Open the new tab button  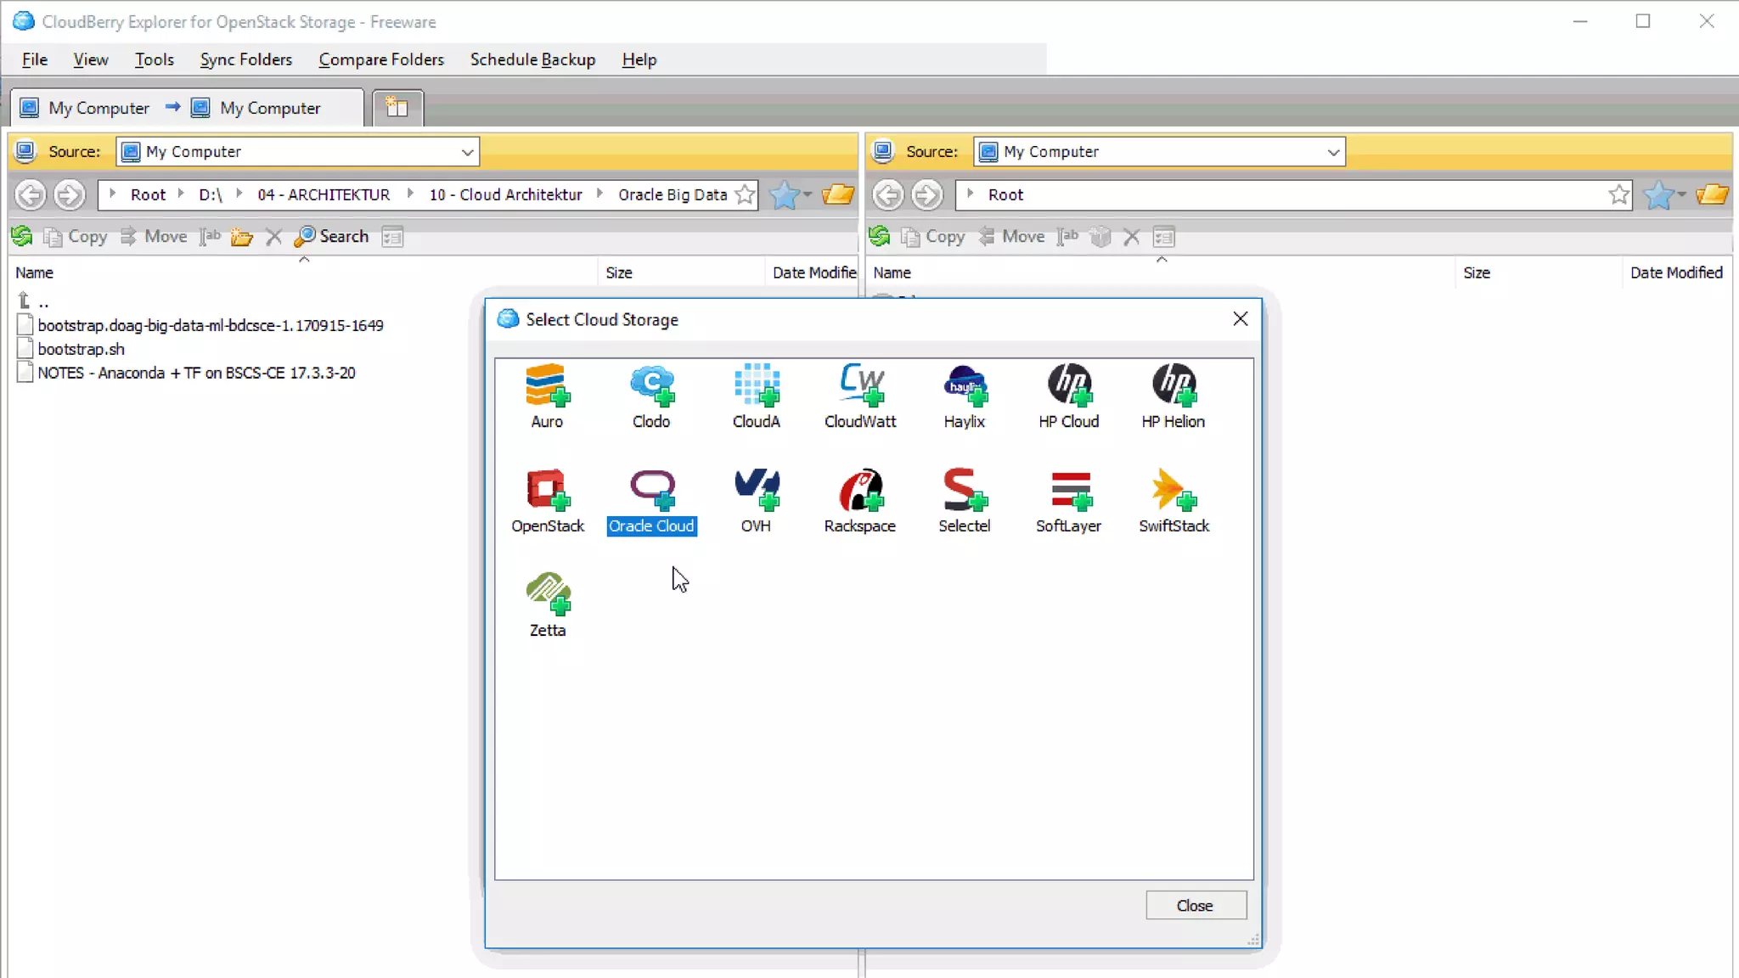397,108
